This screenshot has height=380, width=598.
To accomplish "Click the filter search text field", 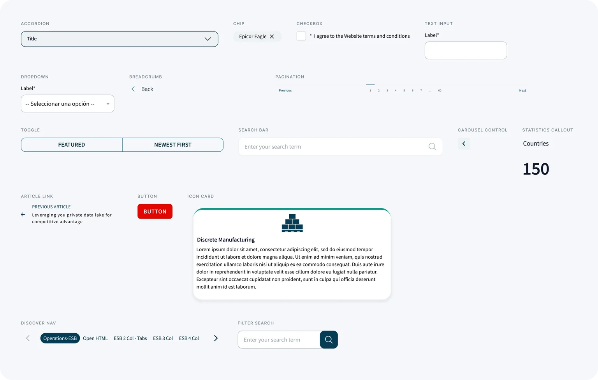I will (x=279, y=340).
